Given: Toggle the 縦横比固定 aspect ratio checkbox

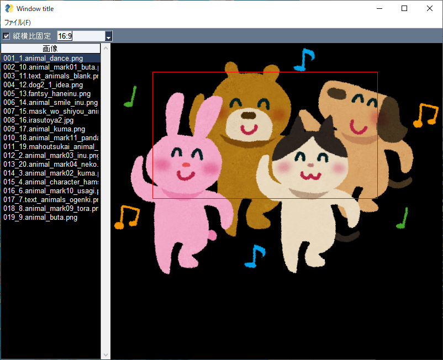Looking at the screenshot, I should tap(5, 36).
